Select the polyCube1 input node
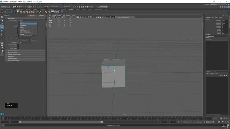This screenshot has height=129, width=230. (x=209, y=39)
